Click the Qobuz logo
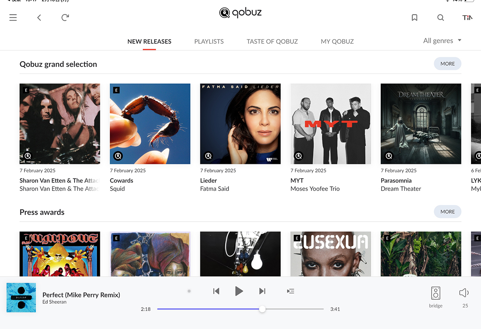The width and height of the screenshot is (481, 329). (240, 13)
